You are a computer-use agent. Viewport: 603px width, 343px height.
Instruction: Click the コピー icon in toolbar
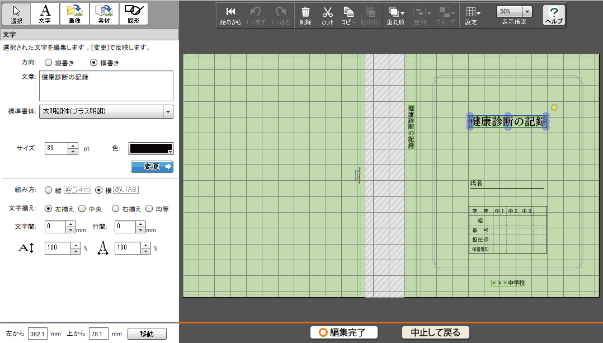coord(348,15)
